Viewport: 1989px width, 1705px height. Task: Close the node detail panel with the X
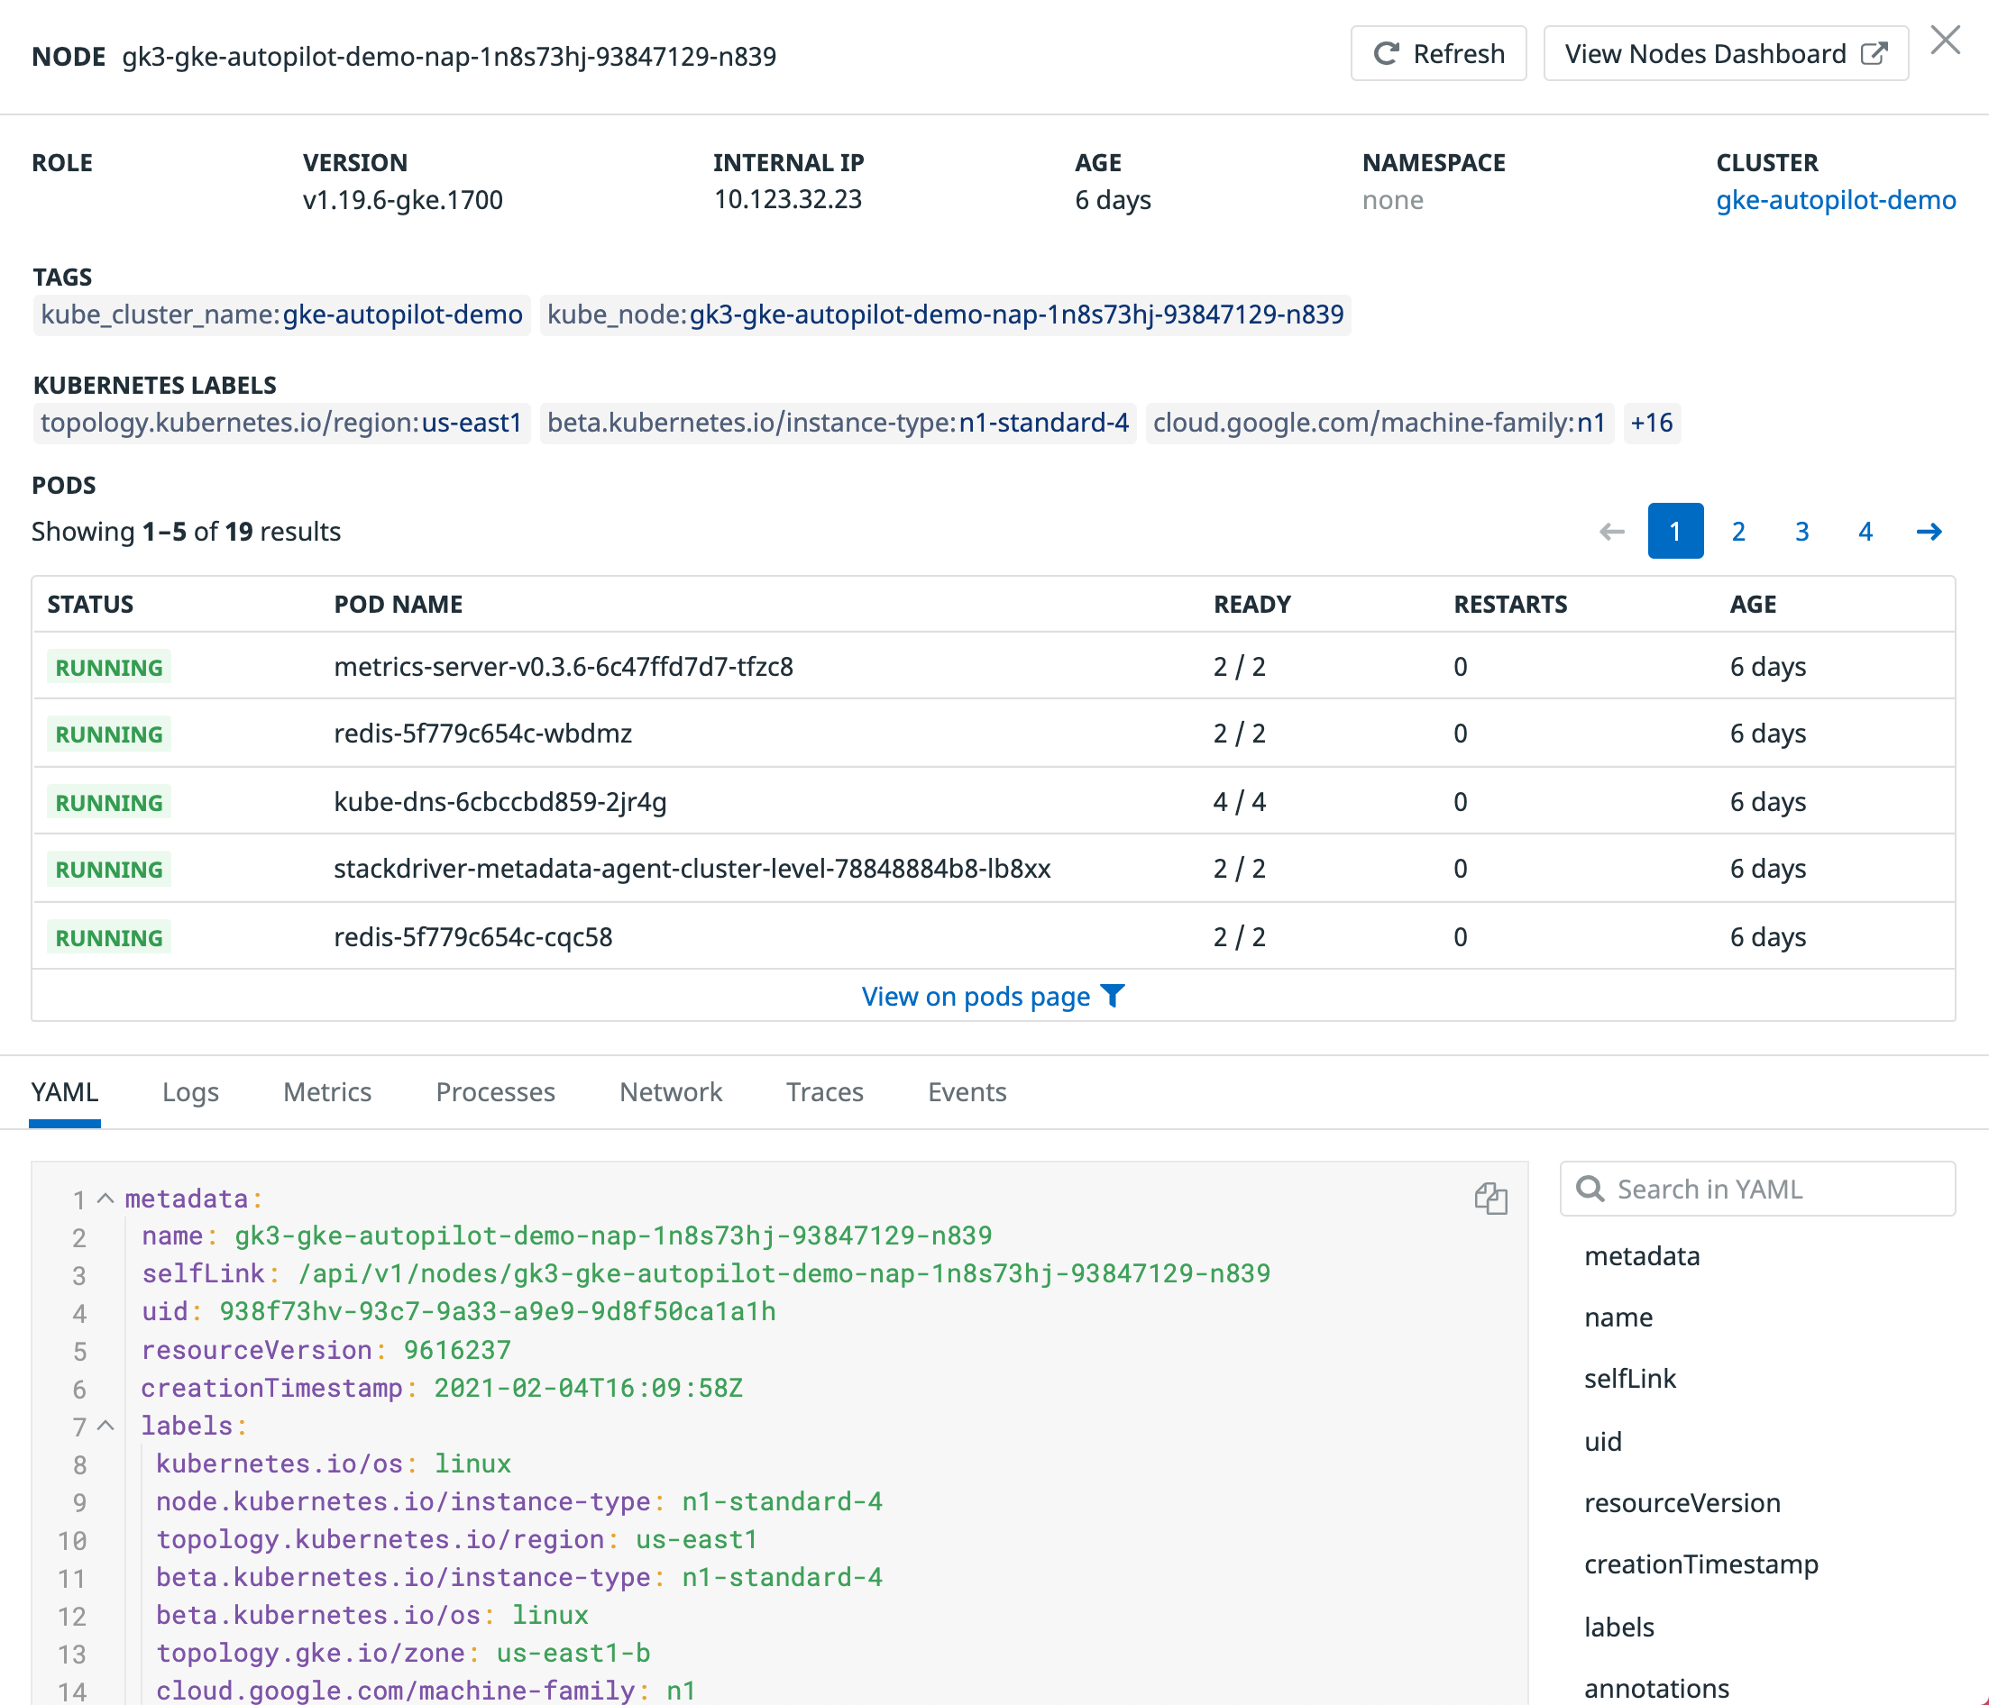1947,40
